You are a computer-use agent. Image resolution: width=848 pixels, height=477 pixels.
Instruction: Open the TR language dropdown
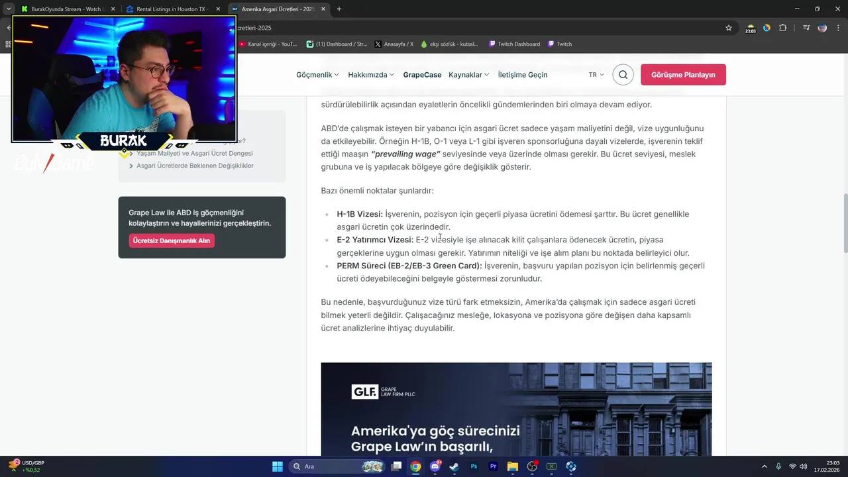596,75
